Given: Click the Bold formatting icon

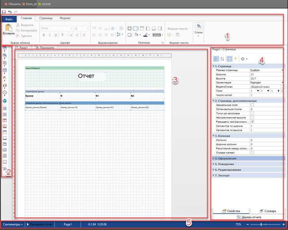Looking at the screenshot, I should tap(44, 35).
